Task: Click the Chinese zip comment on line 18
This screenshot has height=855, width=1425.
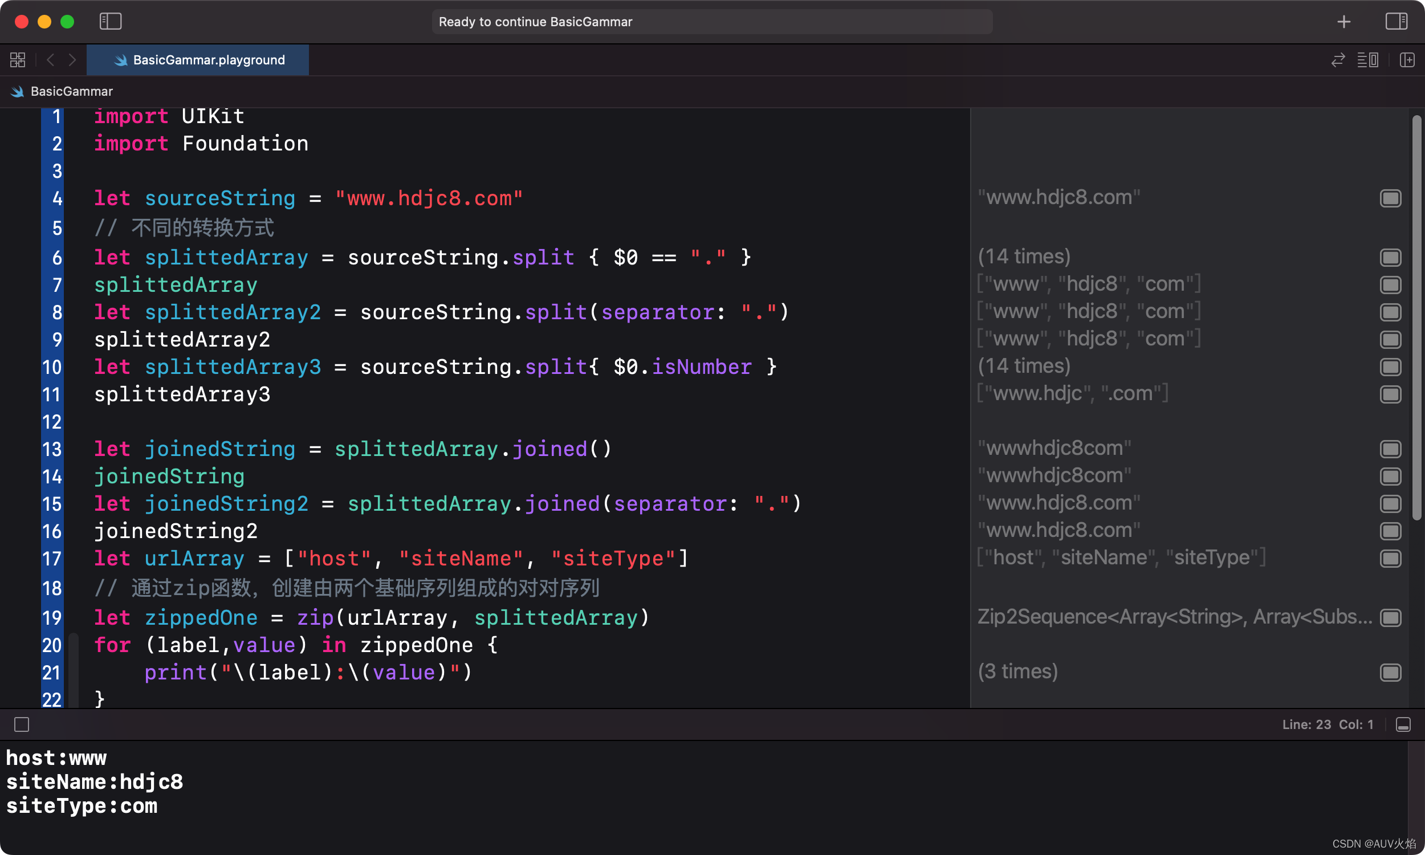Action: coord(347,588)
